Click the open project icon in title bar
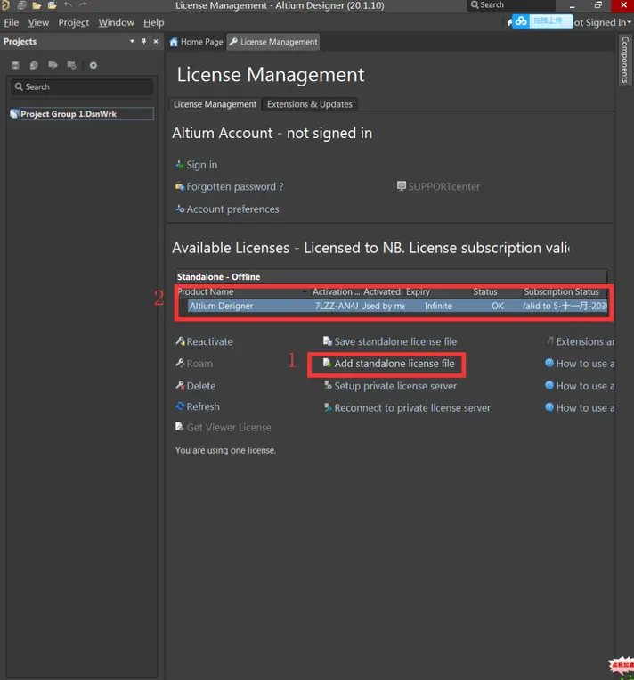 pos(52,5)
